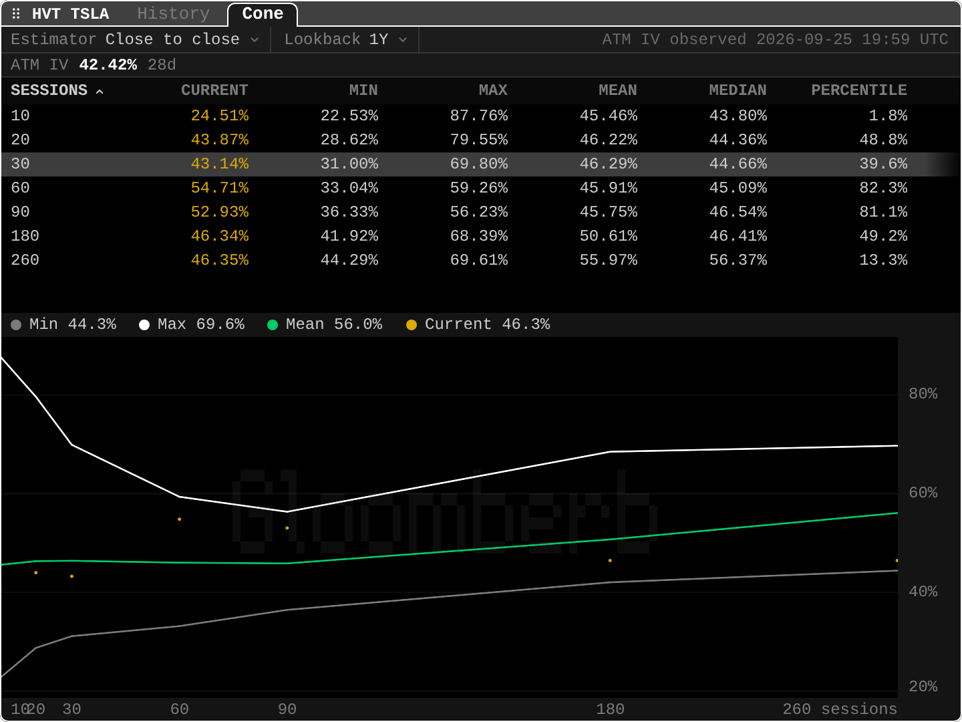This screenshot has width=962, height=722.
Task: Select the highlighted 30 sessions row
Action: tap(481, 164)
